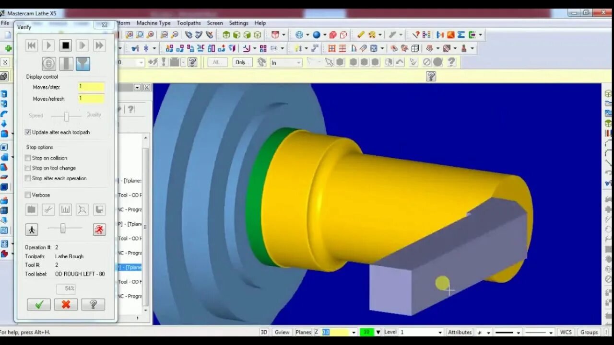
Task: Open the Gview status bar menu
Action: pos(282,332)
